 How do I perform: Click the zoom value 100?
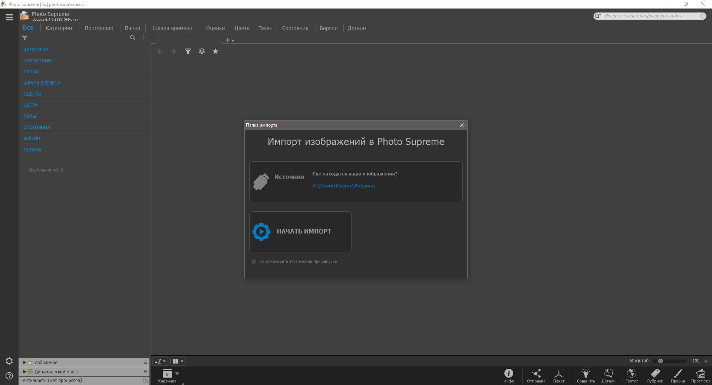(696, 361)
